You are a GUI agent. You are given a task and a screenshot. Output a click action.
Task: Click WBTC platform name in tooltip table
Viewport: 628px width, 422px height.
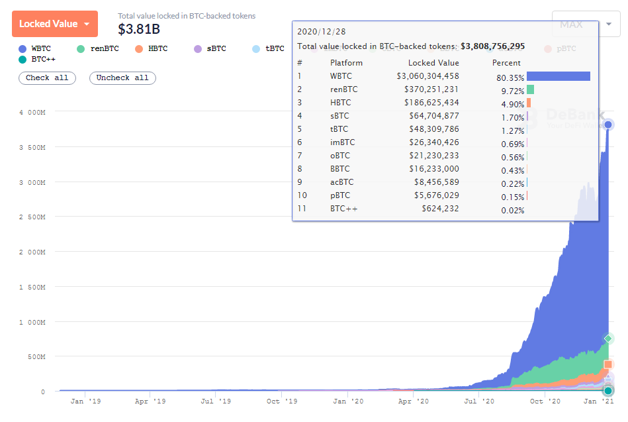coord(341,76)
